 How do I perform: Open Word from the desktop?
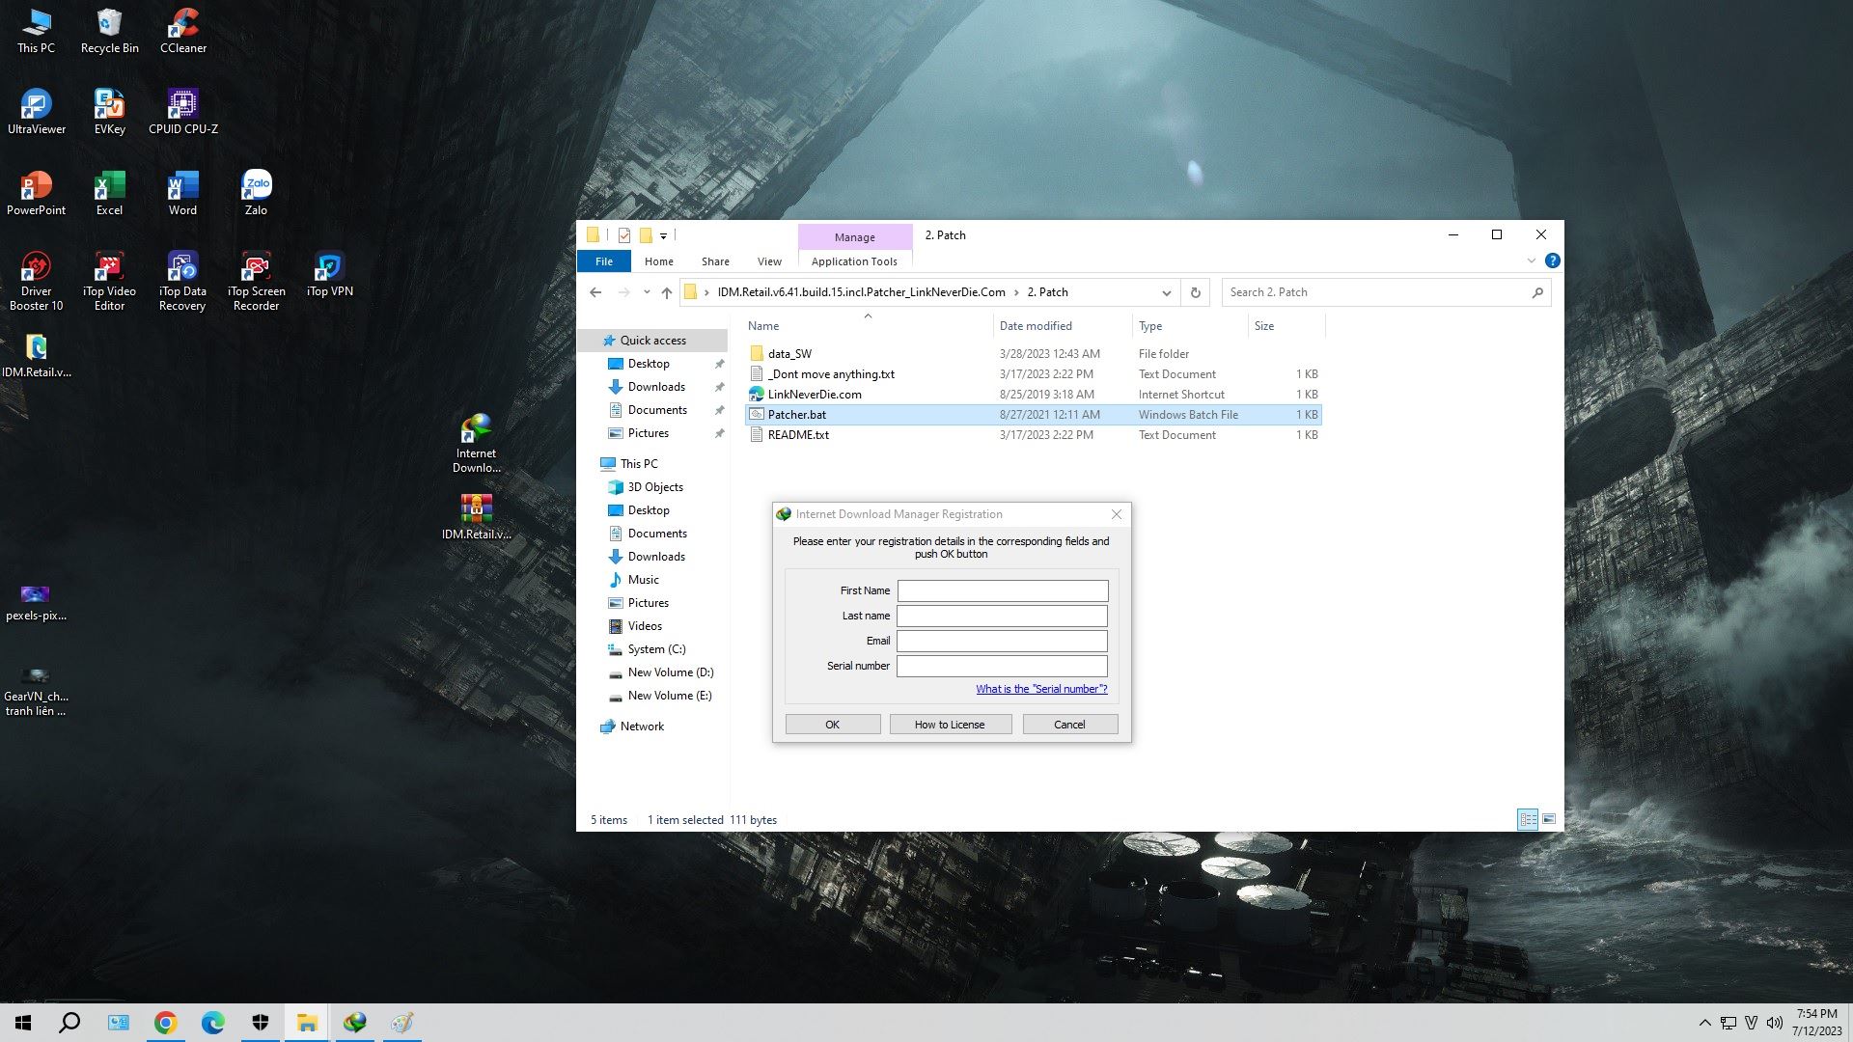point(182,193)
